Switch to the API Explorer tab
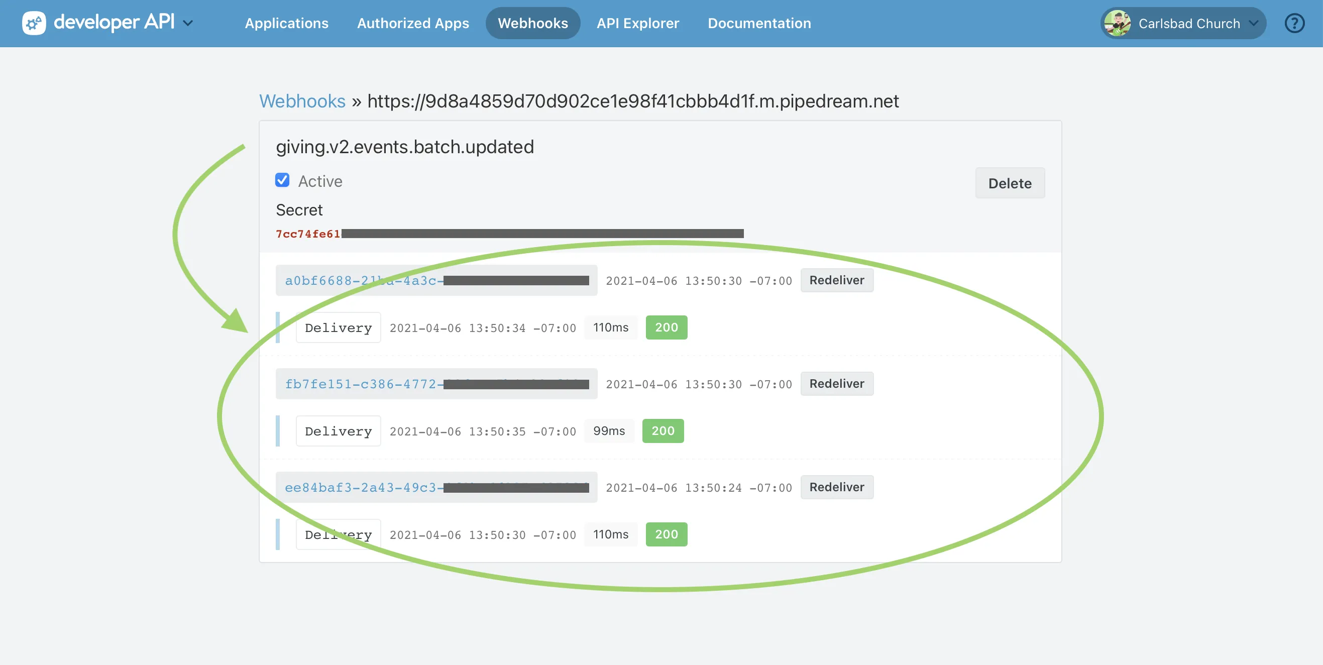Viewport: 1323px width, 665px height. click(637, 23)
